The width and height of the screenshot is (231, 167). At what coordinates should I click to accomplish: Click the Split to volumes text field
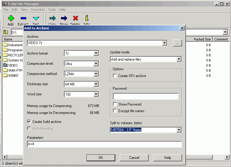click(143, 130)
